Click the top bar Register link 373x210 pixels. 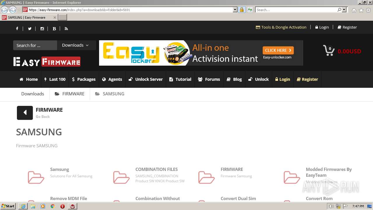pos(347,27)
